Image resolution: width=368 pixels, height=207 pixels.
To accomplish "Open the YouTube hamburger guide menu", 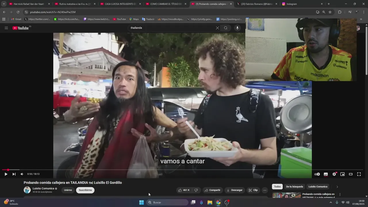I will pos(6,28).
